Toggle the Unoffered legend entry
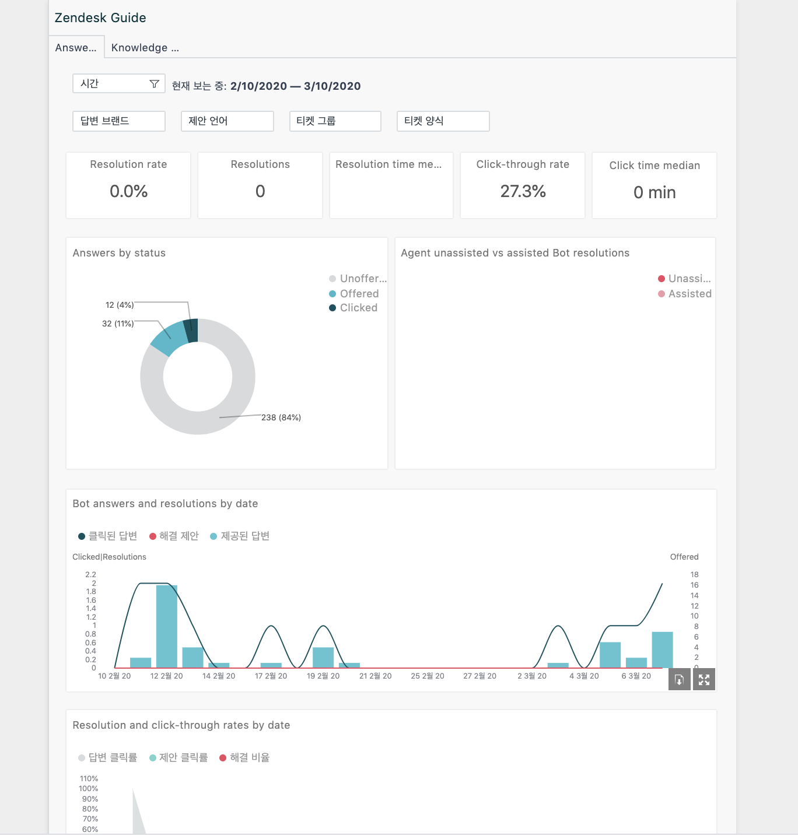The width and height of the screenshot is (798, 836). [358, 279]
